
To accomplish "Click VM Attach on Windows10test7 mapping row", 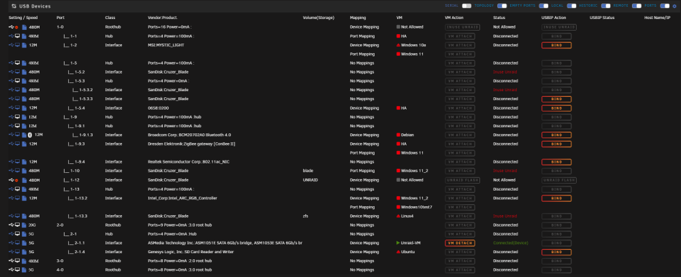I will [x=460, y=207].
